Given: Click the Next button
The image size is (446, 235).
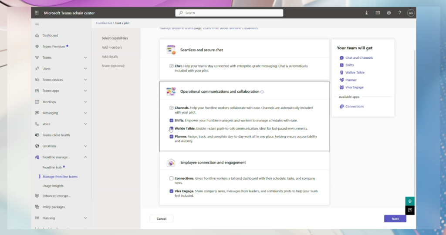Looking at the screenshot, I should click(395, 218).
